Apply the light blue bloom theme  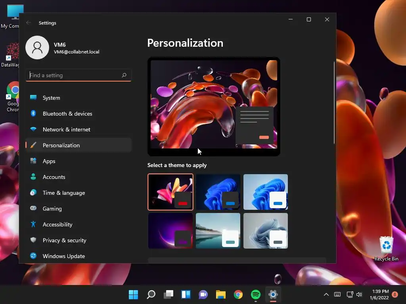tap(266, 192)
